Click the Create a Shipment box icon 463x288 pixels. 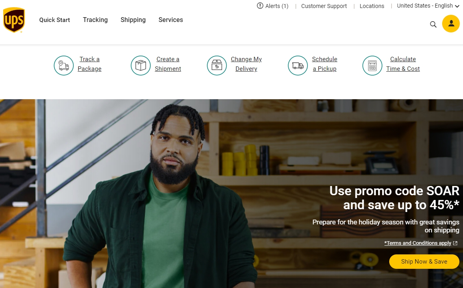tap(141, 66)
